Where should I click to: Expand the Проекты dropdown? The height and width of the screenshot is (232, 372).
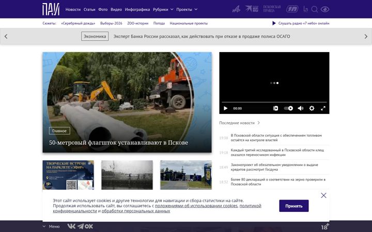tap(187, 9)
